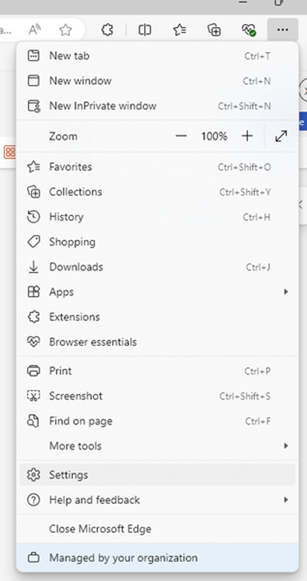Click the Read aloud icon in address bar
This screenshot has width=307, height=581.
coord(35,30)
